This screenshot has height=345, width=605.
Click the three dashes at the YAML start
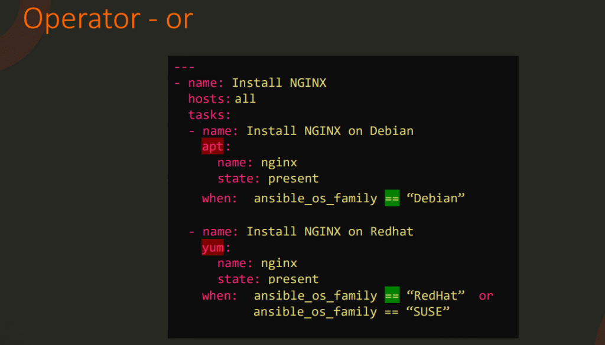(x=184, y=67)
